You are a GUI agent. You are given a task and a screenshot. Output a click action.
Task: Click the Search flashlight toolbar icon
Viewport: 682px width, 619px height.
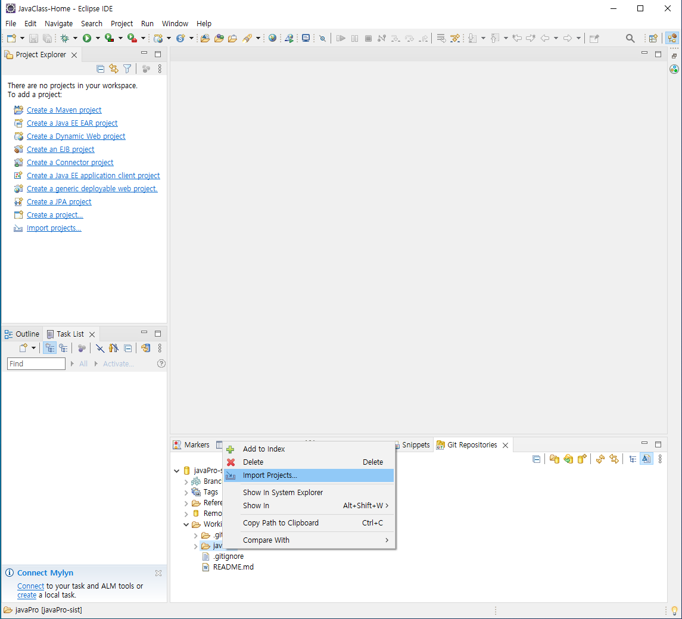click(x=247, y=38)
